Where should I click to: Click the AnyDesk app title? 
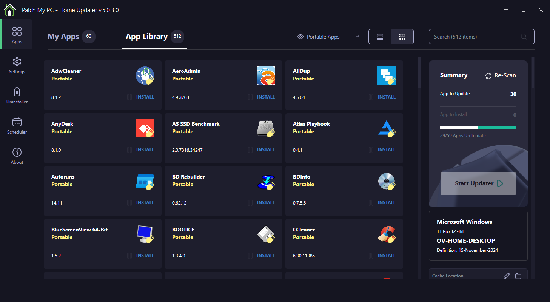[x=62, y=124]
